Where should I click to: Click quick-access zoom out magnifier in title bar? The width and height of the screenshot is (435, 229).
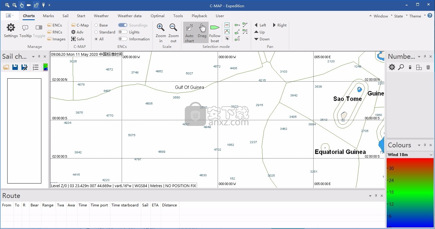[x=14, y=5]
